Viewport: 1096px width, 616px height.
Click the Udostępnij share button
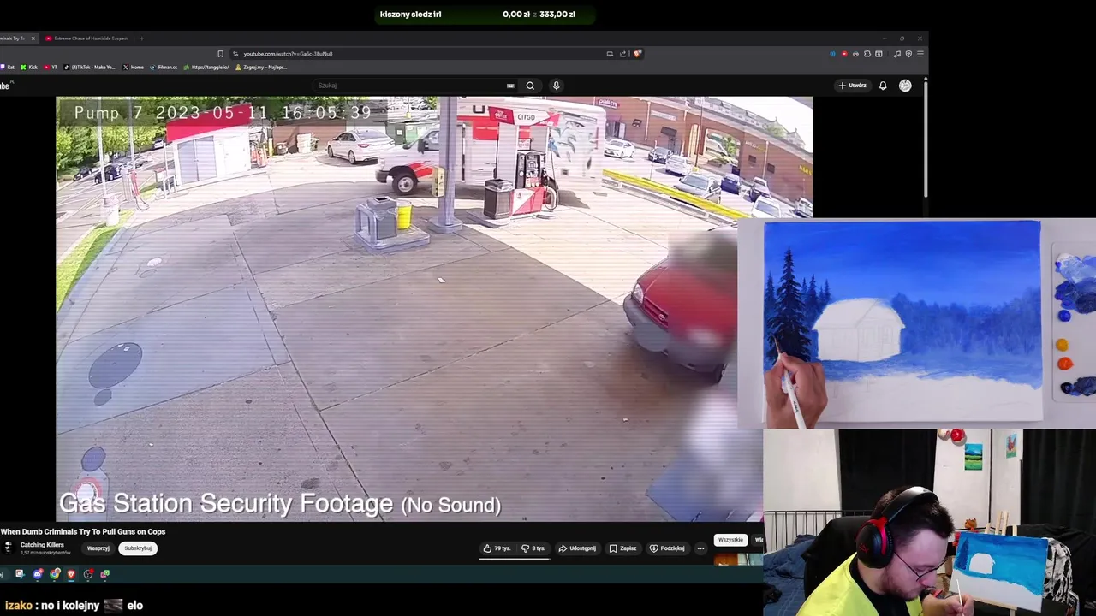(578, 548)
